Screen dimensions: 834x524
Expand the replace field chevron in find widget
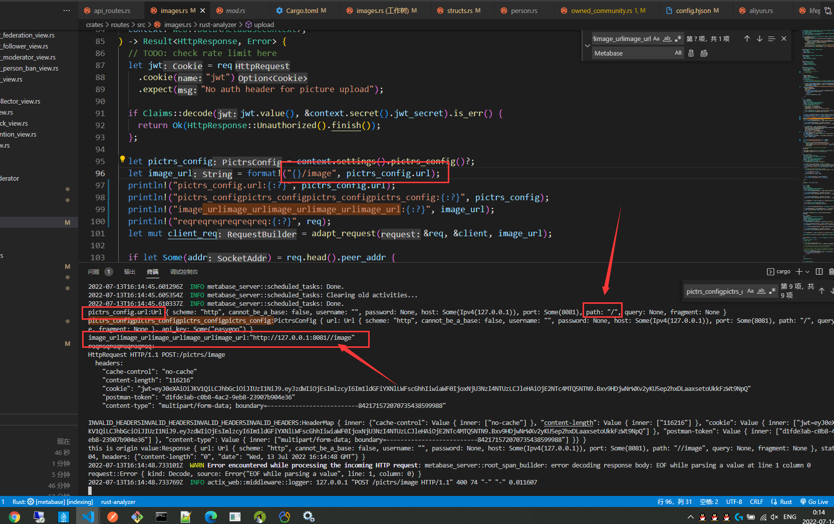[587, 45]
